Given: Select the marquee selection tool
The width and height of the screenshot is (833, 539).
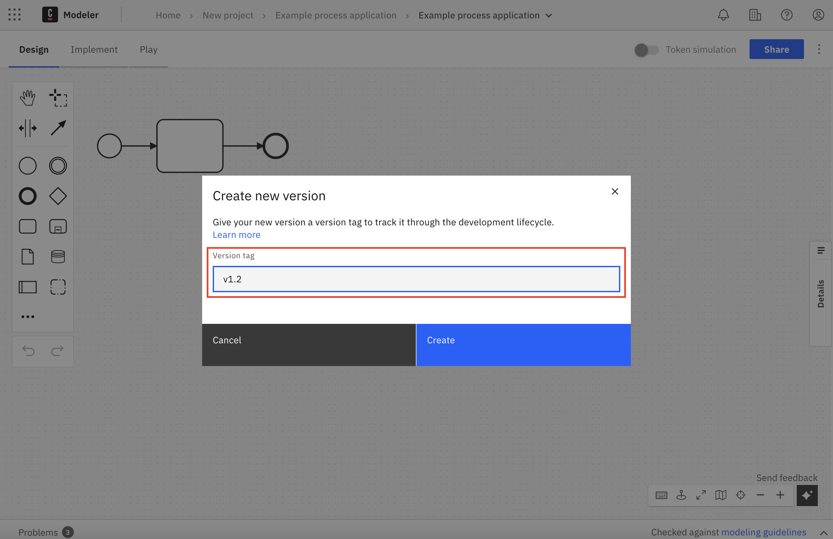Looking at the screenshot, I should pos(58,98).
